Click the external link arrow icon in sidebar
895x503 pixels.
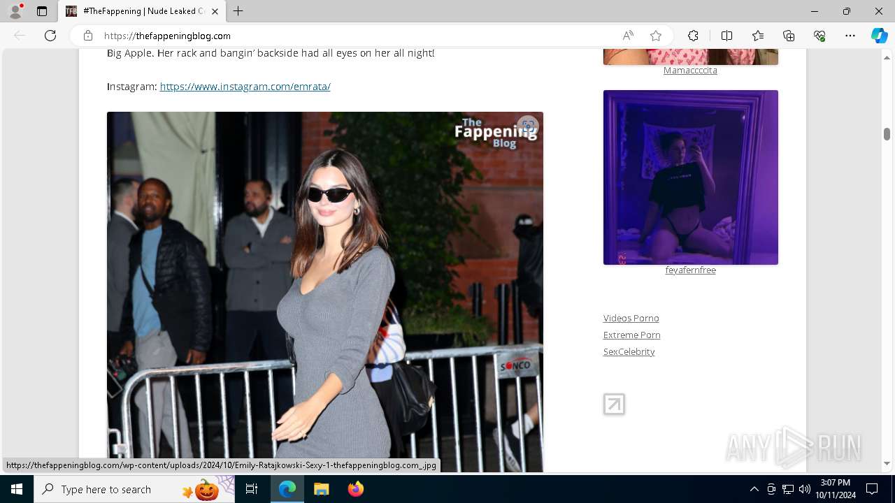click(614, 404)
